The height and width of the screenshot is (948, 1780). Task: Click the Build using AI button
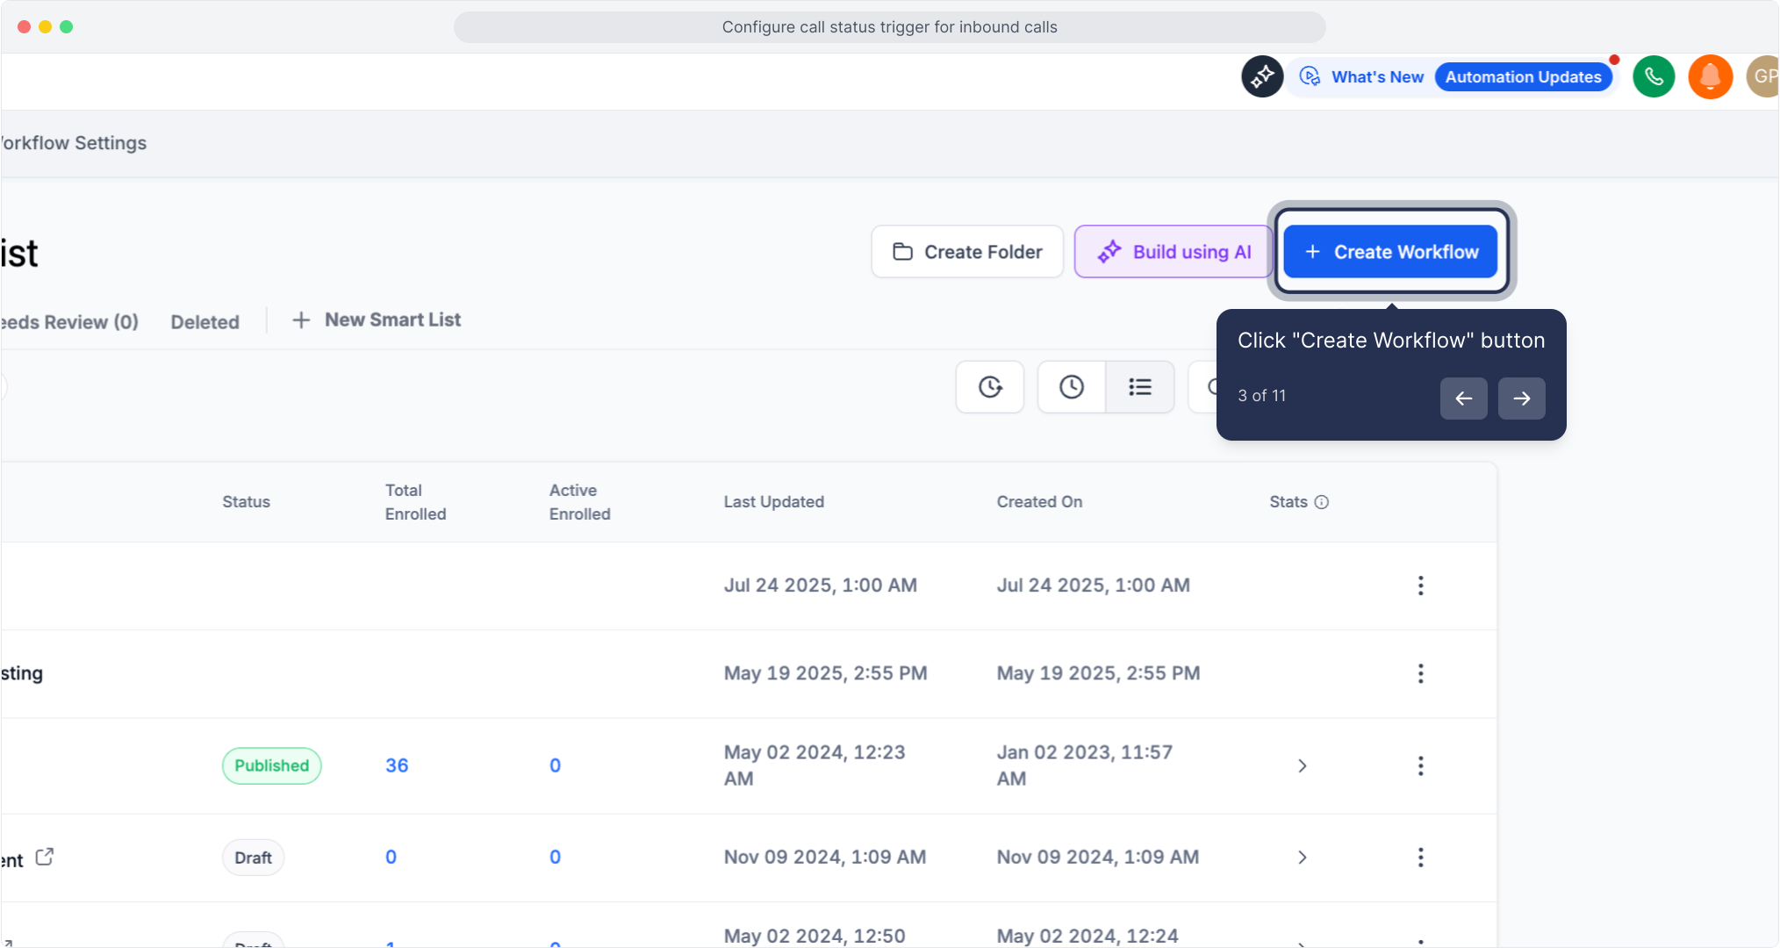(x=1174, y=252)
